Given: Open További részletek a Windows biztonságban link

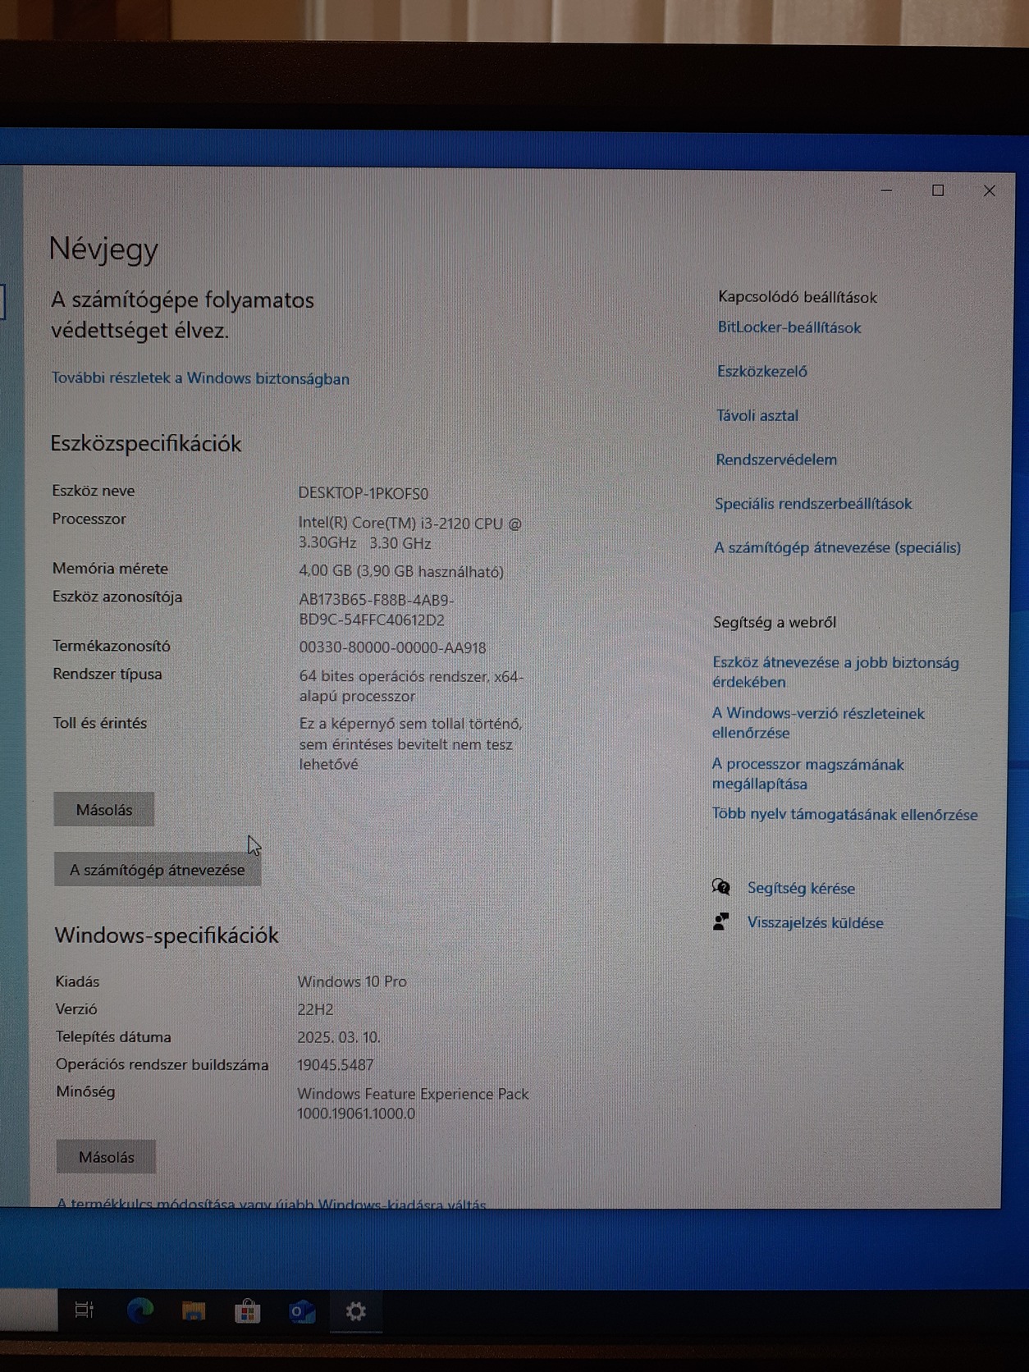Looking at the screenshot, I should point(200,378).
